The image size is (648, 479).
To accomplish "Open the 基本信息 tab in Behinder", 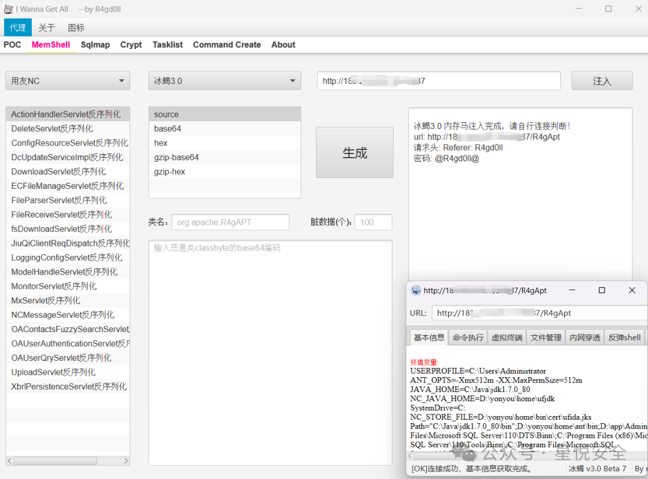I will coord(429,338).
